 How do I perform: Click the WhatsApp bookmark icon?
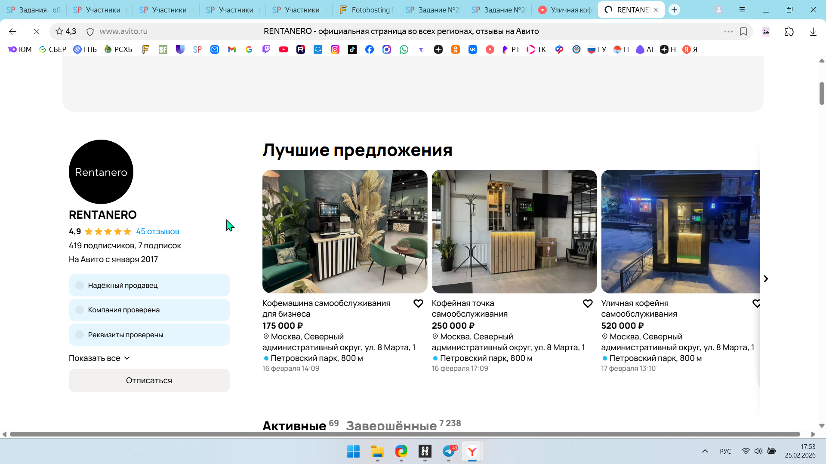click(404, 49)
